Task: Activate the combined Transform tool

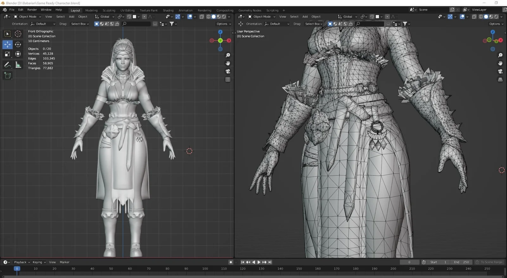Action: click(x=18, y=54)
